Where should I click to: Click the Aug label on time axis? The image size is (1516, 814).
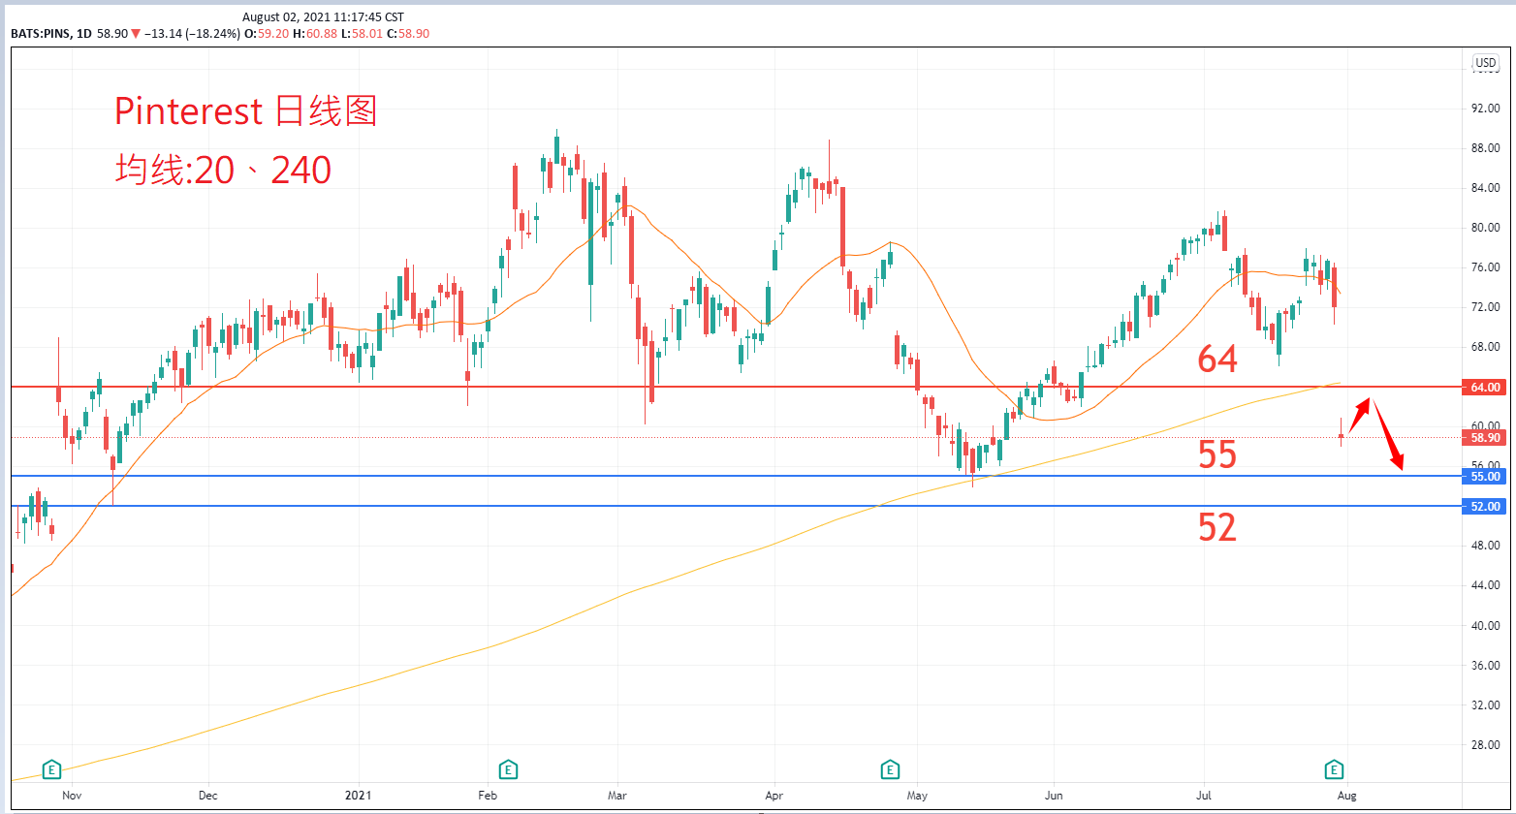[x=1345, y=795]
